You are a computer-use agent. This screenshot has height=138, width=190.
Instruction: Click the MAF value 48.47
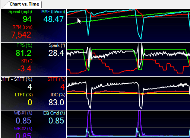[x=54, y=19]
